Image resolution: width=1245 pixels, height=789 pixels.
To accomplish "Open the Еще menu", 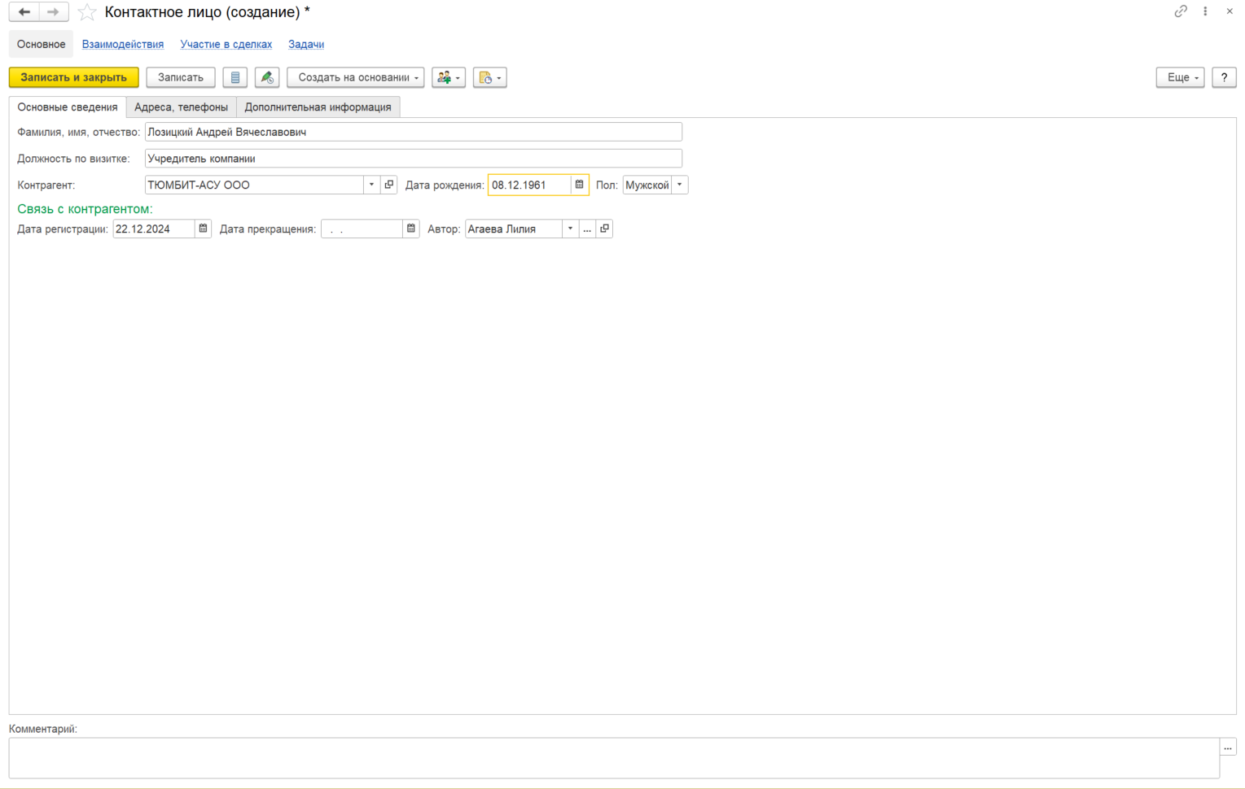I will (1180, 77).
